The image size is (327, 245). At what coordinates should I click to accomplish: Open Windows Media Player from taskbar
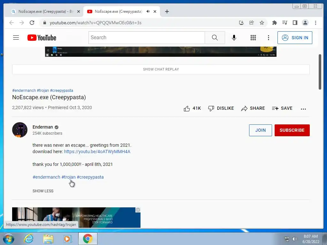[x=68, y=239]
